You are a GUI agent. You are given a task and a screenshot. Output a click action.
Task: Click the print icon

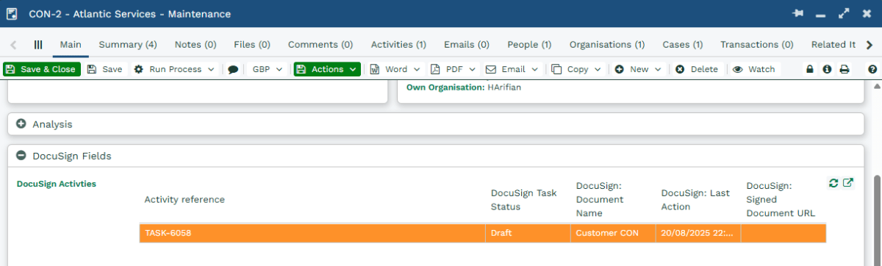(845, 69)
